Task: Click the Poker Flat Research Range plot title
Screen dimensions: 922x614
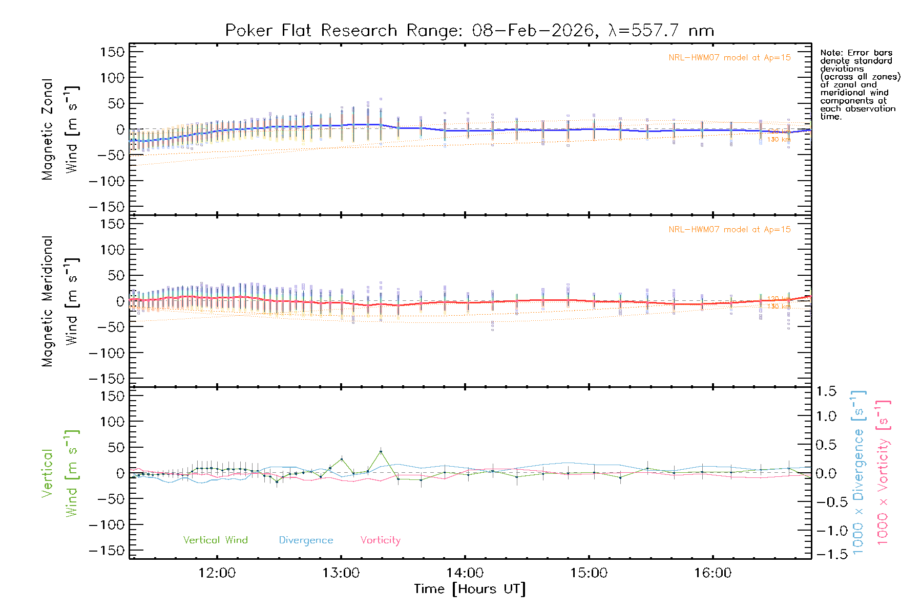Action: (x=469, y=31)
